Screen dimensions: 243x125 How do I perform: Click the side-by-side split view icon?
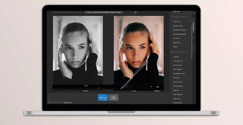136,12
